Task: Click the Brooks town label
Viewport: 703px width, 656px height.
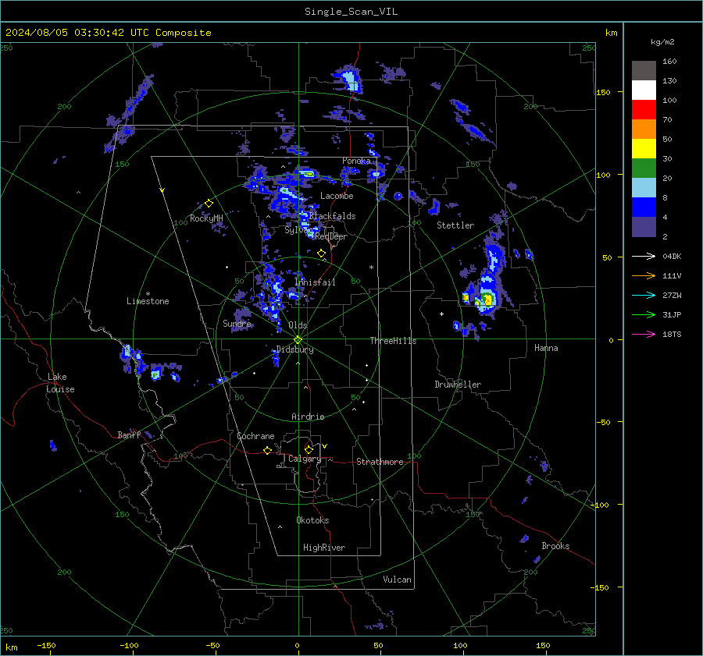Action: click(555, 546)
